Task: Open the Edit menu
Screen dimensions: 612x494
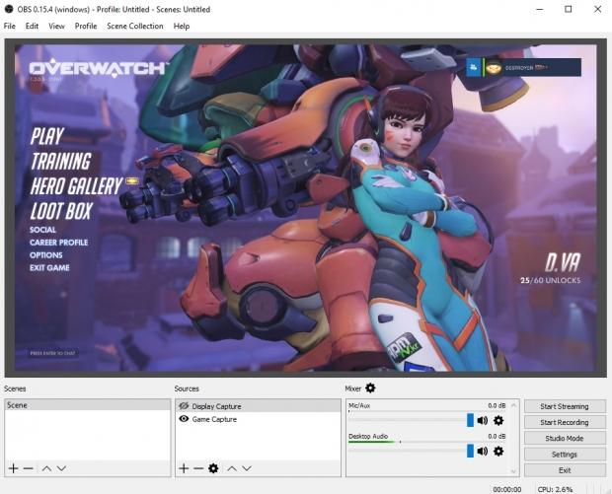Action: [32, 26]
